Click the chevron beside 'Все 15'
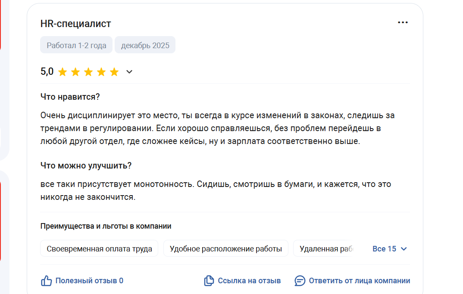The image size is (463, 294). 404,249
